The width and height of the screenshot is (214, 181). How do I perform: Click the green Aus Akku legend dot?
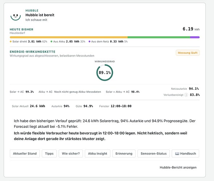[51, 42]
